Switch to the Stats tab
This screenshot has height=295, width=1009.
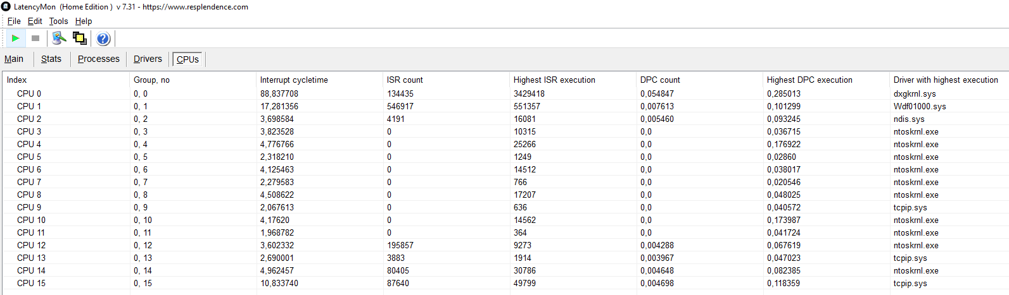(x=51, y=59)
